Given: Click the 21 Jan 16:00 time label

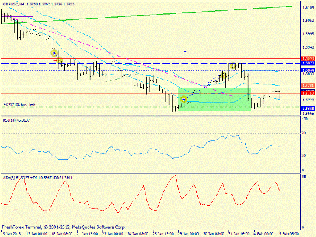Looking at the screenshot, I should [x=88, y=234].
